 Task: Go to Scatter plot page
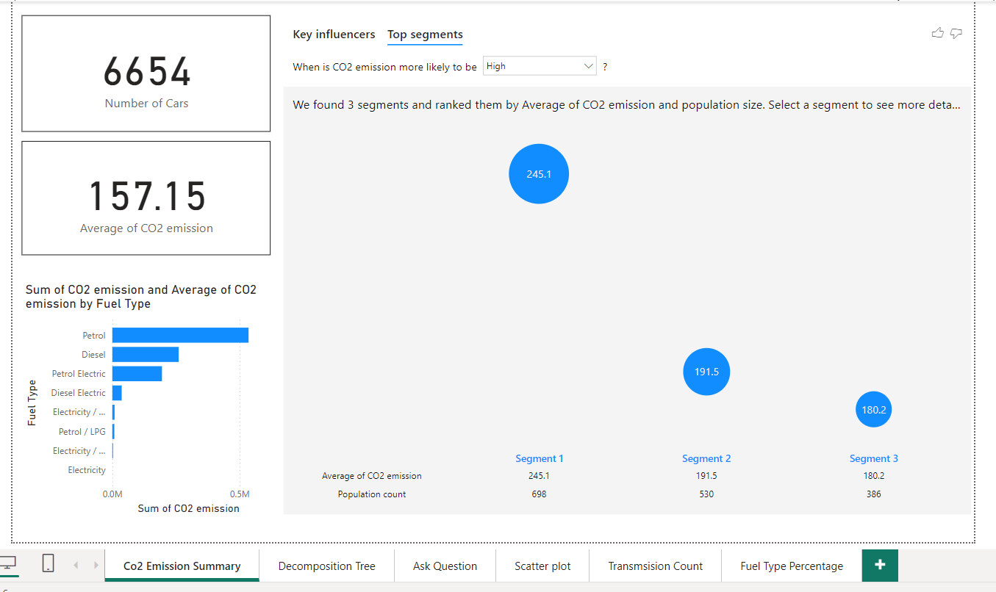pyautogui.click(x=542, y=566)
